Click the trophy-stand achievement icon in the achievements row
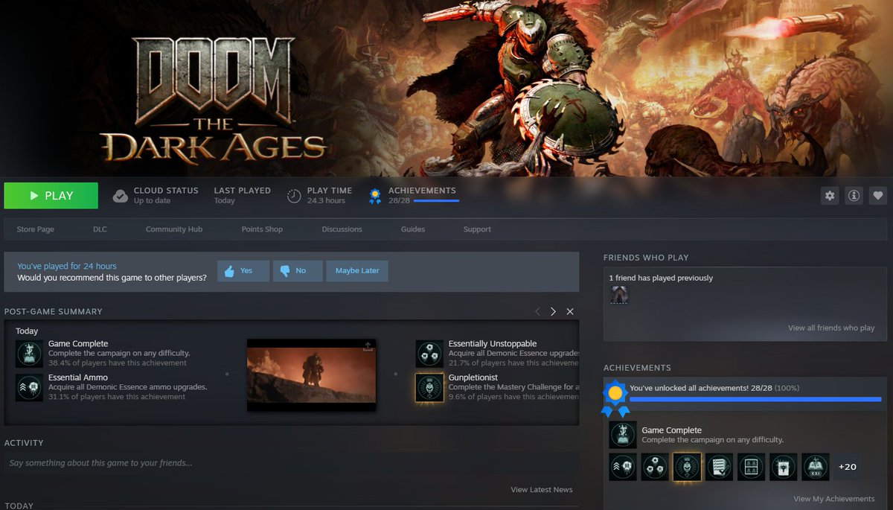This screenshot has height=510, width=893. click(783, 467)
